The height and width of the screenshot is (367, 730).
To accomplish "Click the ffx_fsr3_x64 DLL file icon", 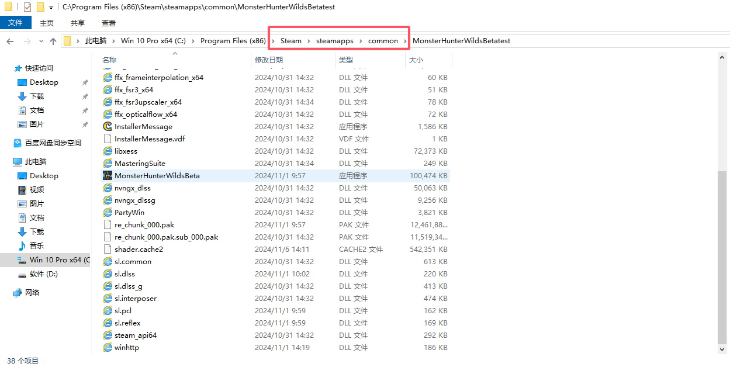I will pos(108,90).
